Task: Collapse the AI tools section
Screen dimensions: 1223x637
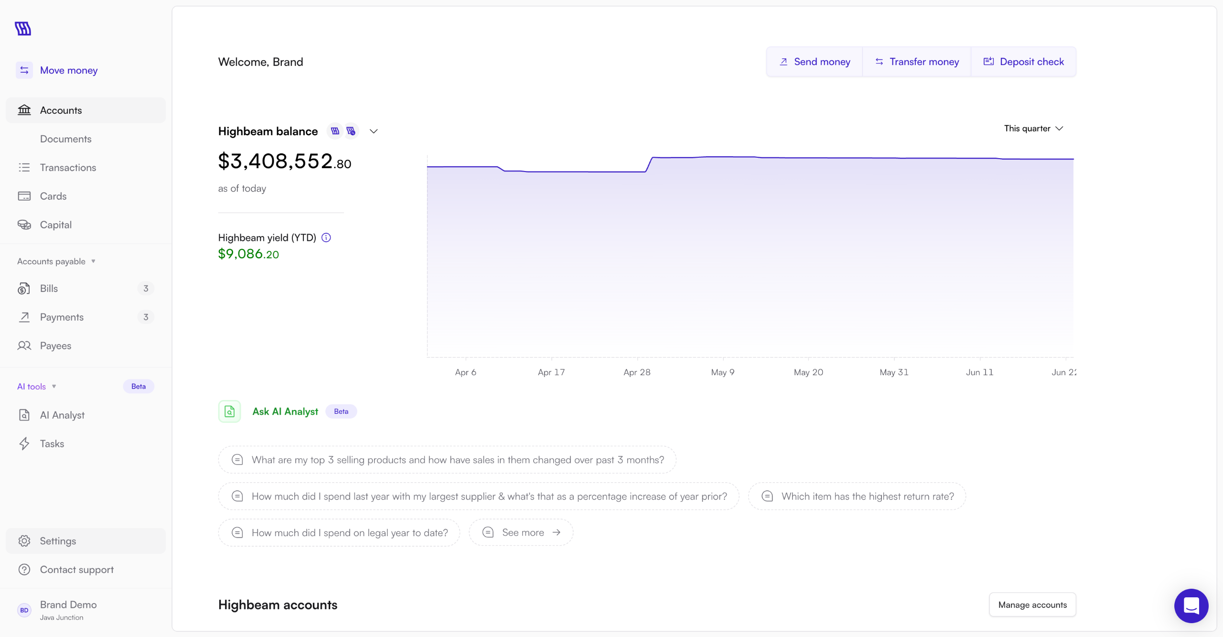Action: click(x=54, y=387)
